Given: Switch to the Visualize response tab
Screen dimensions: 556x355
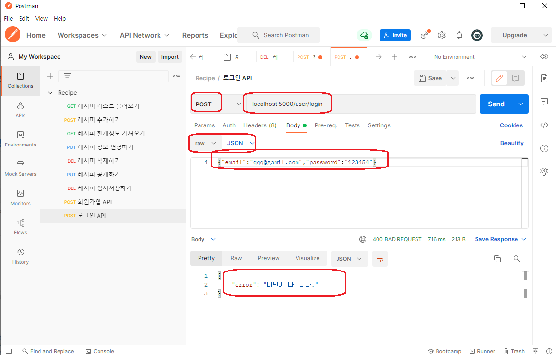Looking at the screenshot, I should click(307, 258).
